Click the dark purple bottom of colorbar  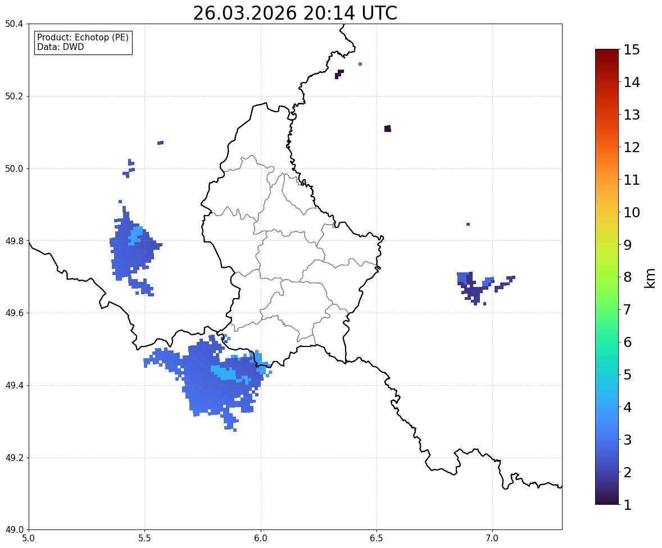click(607, 498)
